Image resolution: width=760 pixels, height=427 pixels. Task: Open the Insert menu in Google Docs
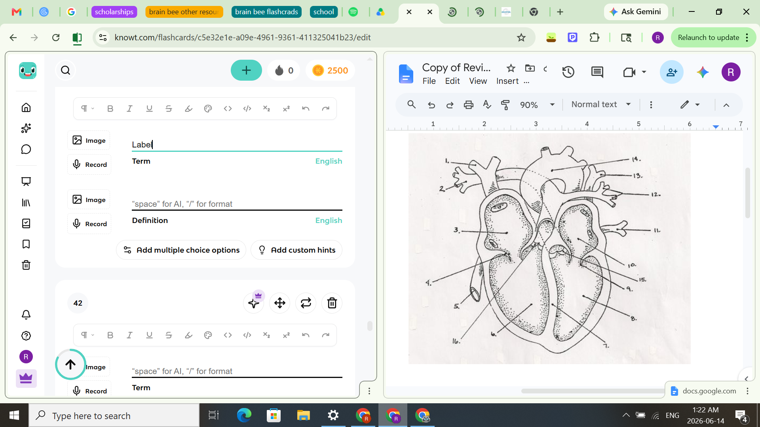tap(507, 81)
